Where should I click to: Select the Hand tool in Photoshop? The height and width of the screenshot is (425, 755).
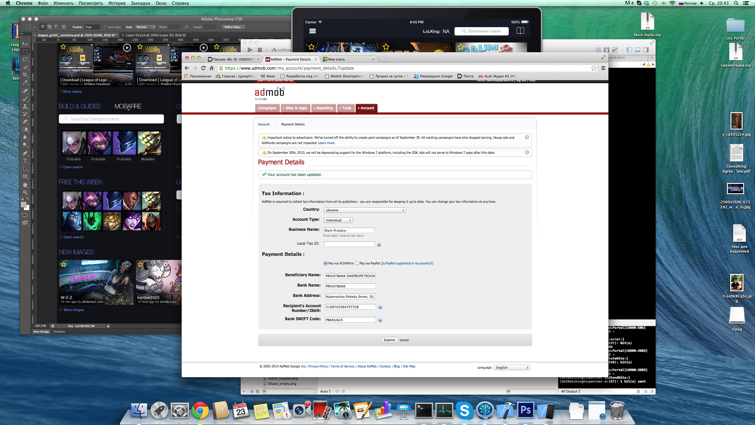25,185
